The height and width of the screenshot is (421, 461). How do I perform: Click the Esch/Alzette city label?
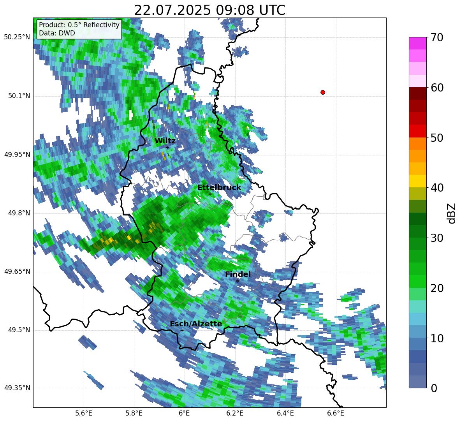[x=196, y=324]
